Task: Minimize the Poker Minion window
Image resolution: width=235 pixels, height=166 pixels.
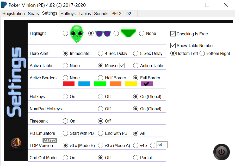Action: [189, 5]
